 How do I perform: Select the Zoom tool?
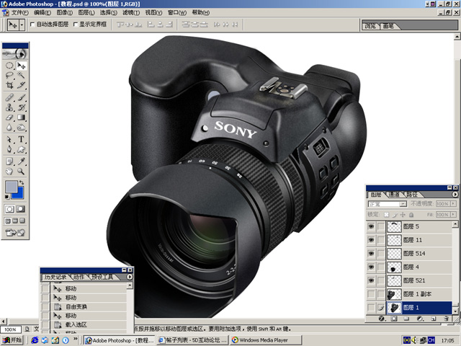point(21,172)
